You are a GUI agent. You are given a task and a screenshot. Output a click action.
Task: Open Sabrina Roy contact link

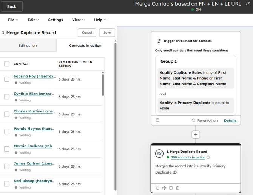click(x=35, y=76)
